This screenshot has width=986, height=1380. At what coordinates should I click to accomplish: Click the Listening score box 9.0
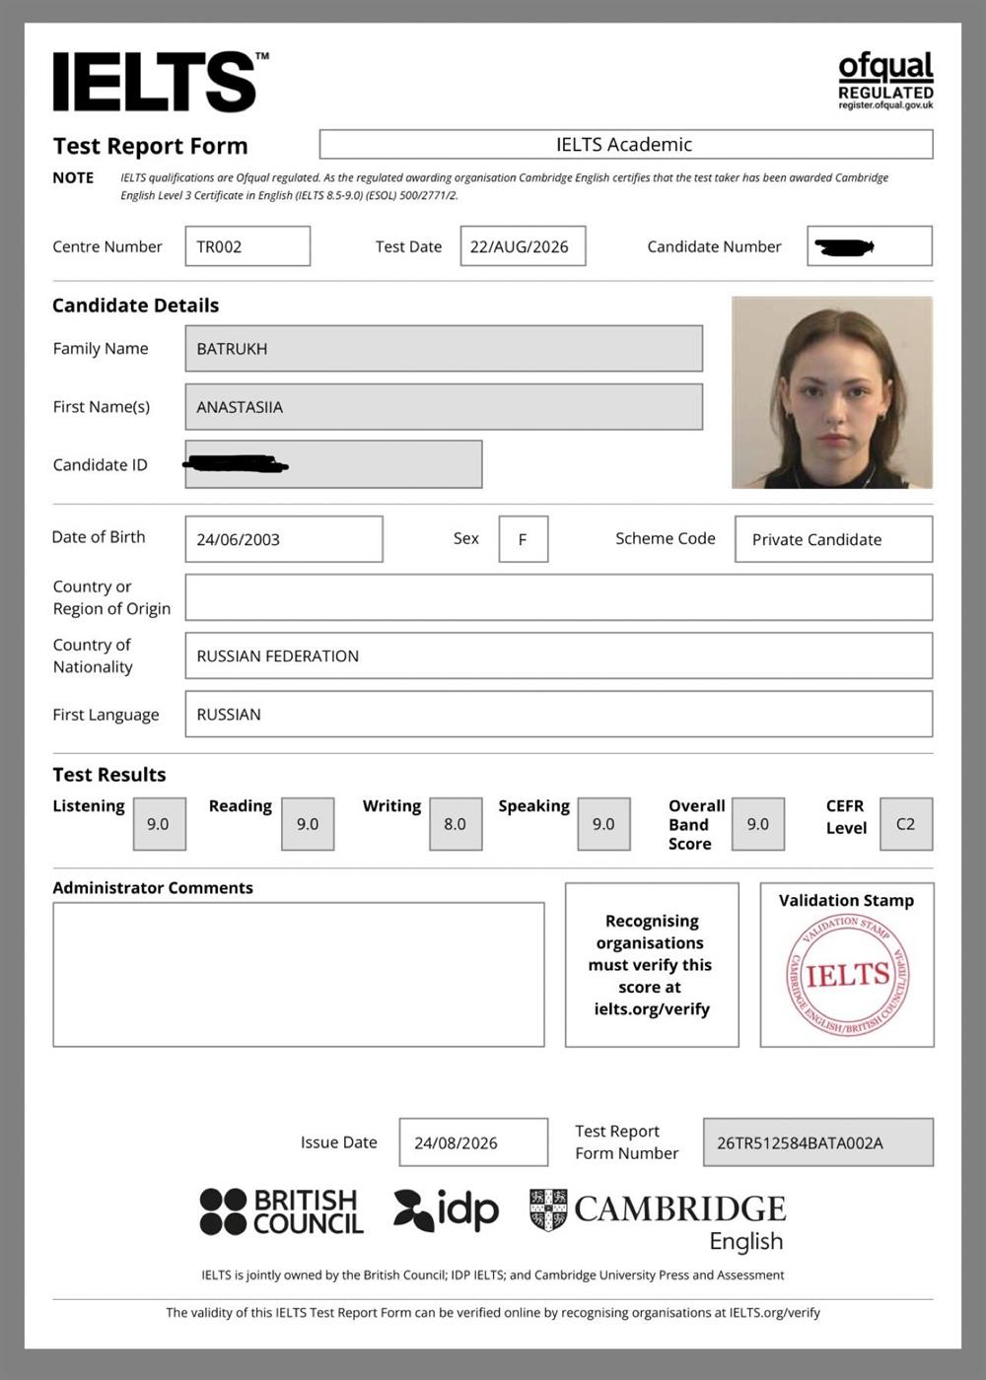pyautogui.click(x=159, y=824)
